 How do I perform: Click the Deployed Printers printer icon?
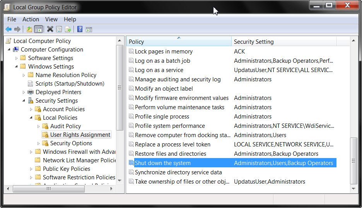coord(31,92)
